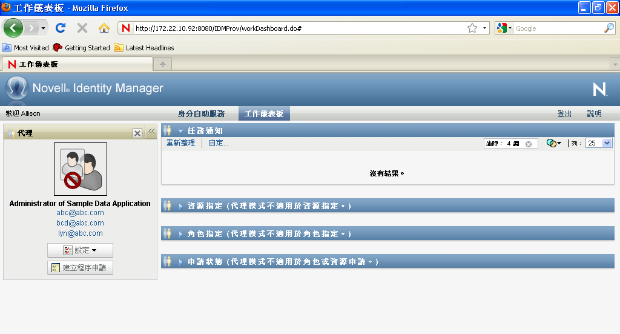Click the 申請狀態 section people icon
The image size is (620, 334).
click(x=167, y=261)
